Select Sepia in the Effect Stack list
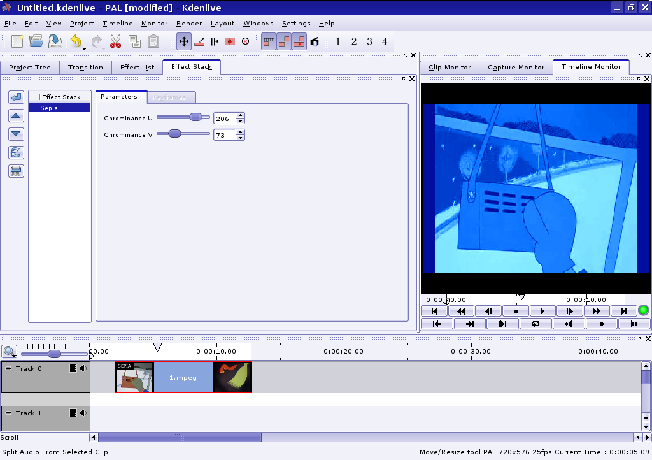 point(59,108)
